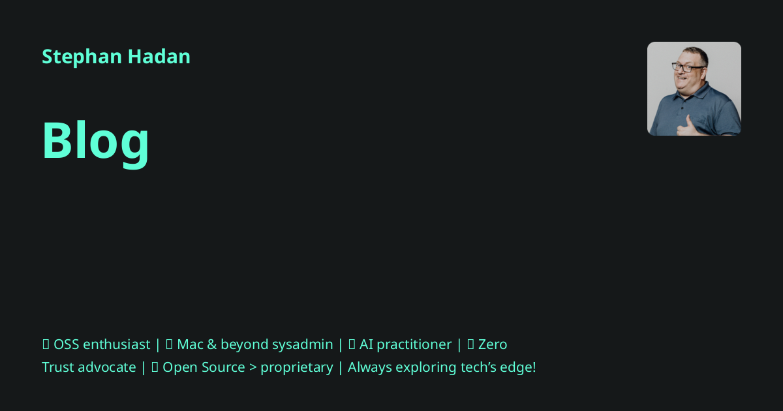Click the glasses on the man's face
The height and width of the screenshot is (411, 783).
688,67
